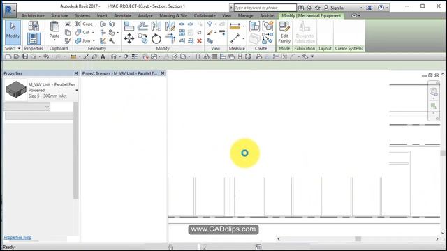This screenshot has width=447, height=251.
Task: Switch to the Collaborate tab
Action: click(x=205, y=15)
